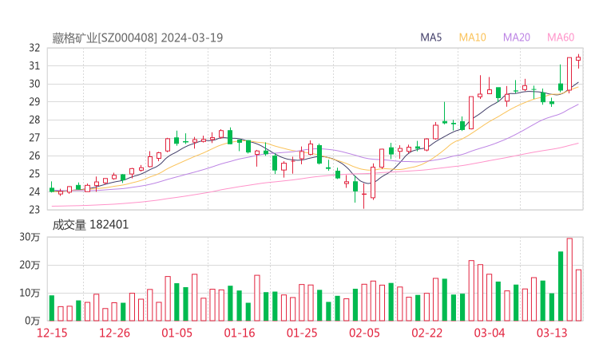This screenshot has height=351, width=591.
Task: Click the price axis value 24
Action: click(34, 191)
